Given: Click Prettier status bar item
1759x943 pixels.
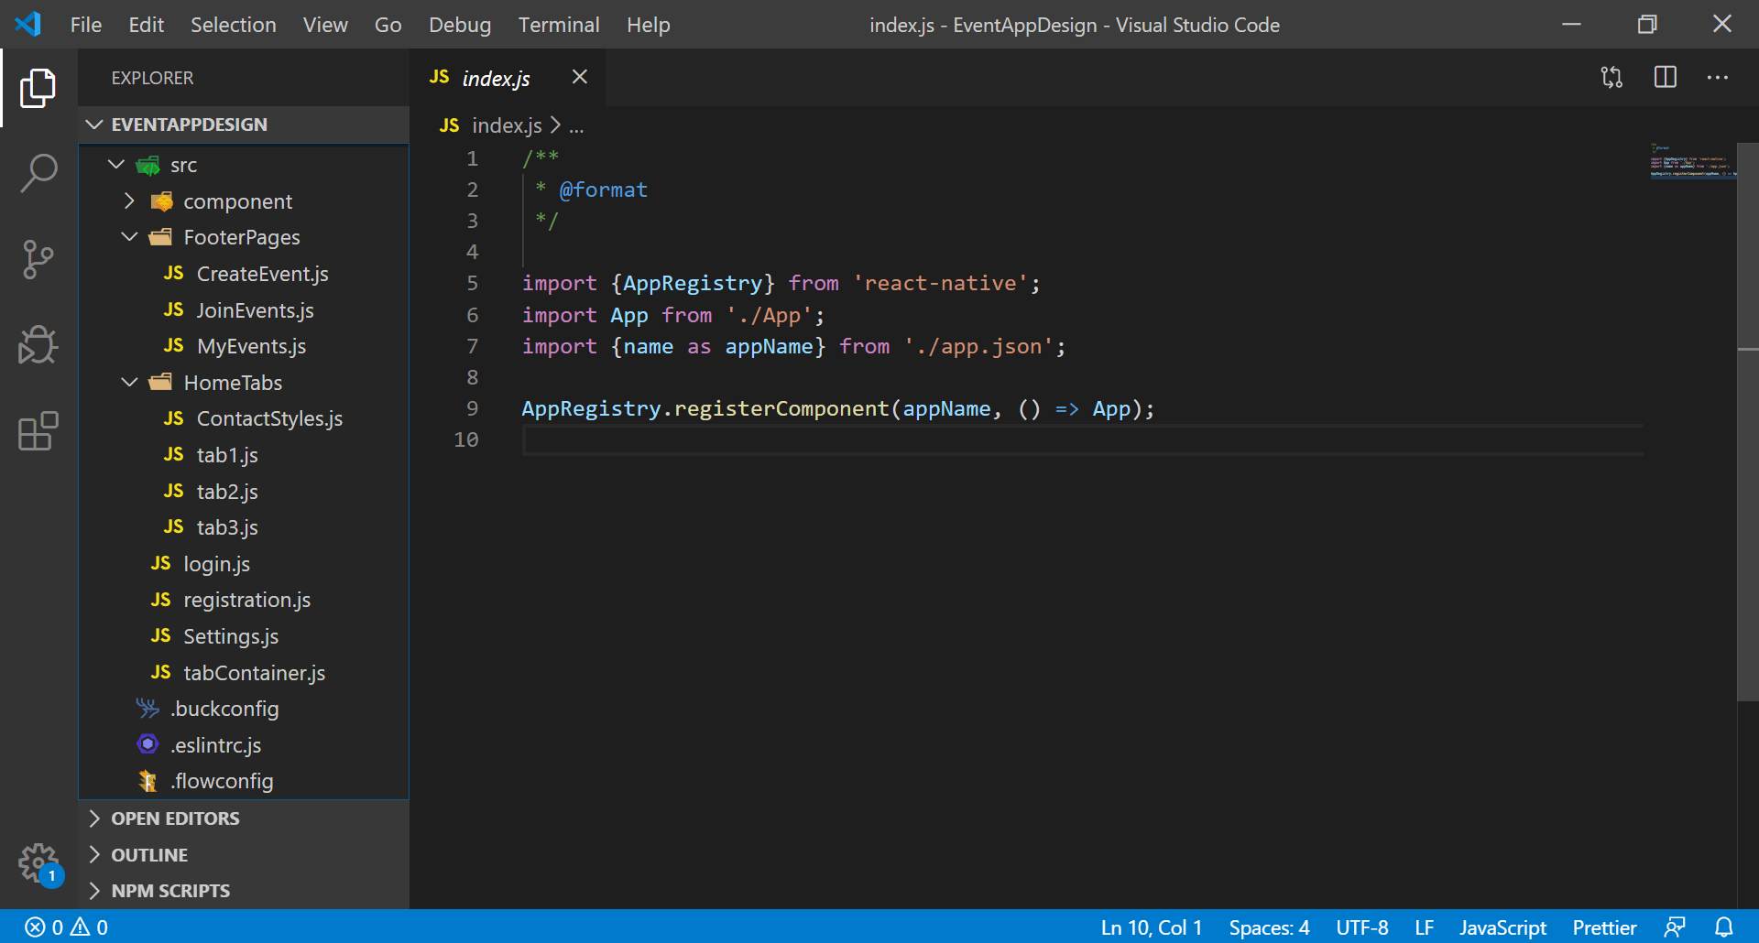Looking at the screenshot, I should pos(1604,927).
